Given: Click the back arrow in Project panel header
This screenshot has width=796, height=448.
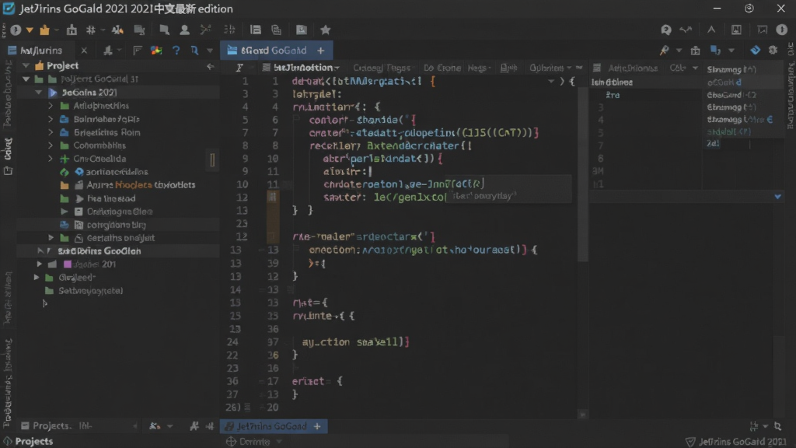Looking at the screenshot, I should pos(210,66).
